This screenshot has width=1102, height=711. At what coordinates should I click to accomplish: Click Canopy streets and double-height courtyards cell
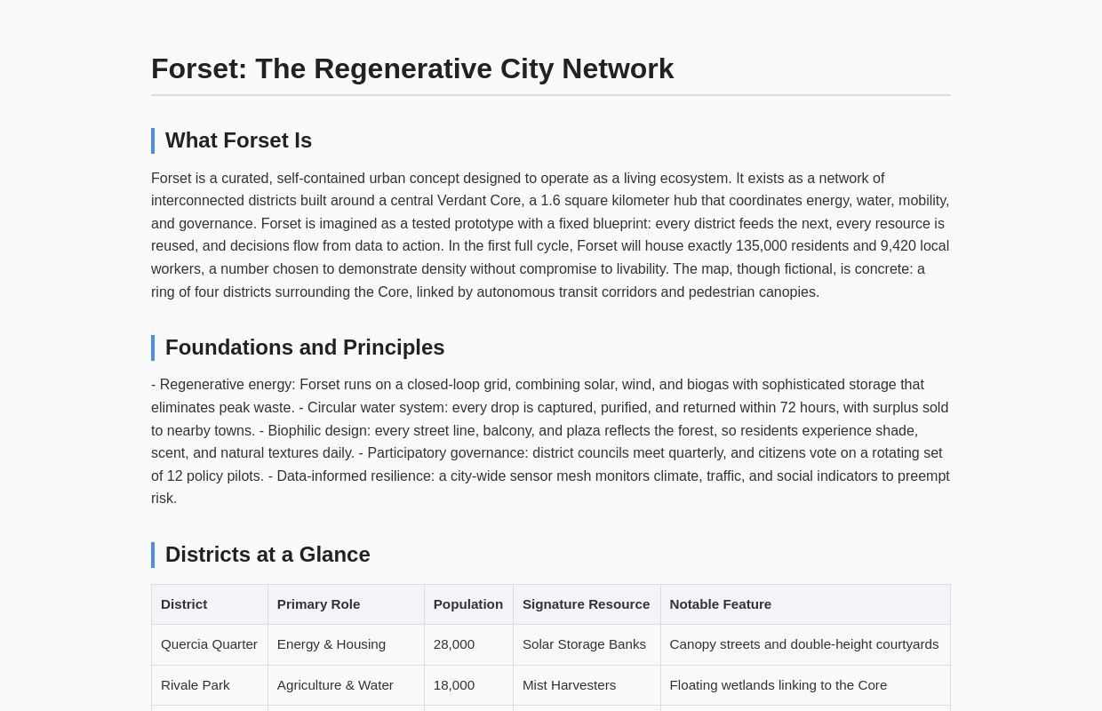[803, 644]
